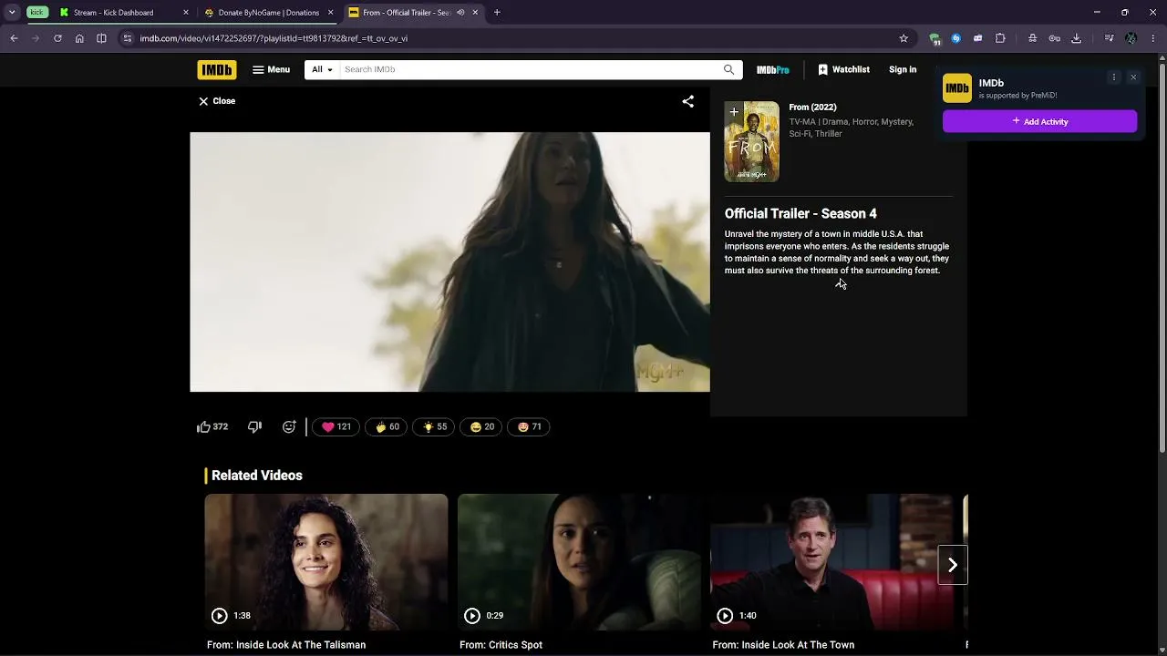Dislike the trailer with thumbs down
The height and width of the screenshot is (656, 1167).
pyautogui.click(x=254, y=426)
